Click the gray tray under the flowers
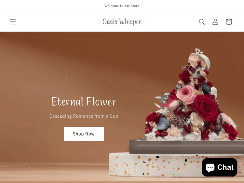Screen dimensions: 244x183 [x=187, y=146]
